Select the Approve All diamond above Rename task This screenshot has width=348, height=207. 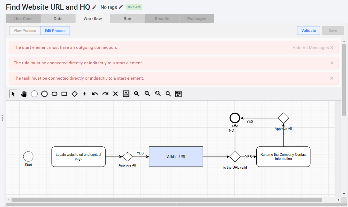pyautogui.click(x=283, y=118)
